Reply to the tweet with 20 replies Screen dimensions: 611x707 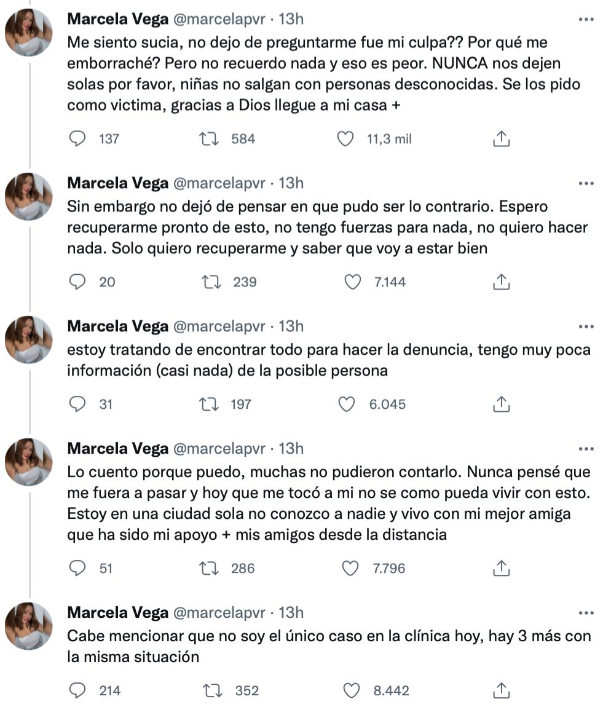pyautogui.click(x=77, y=282)
